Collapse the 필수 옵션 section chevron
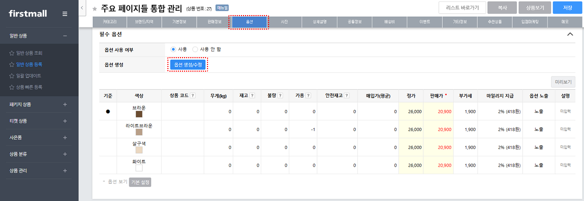This screenshot has height=201, width=584. click(570, 34)
